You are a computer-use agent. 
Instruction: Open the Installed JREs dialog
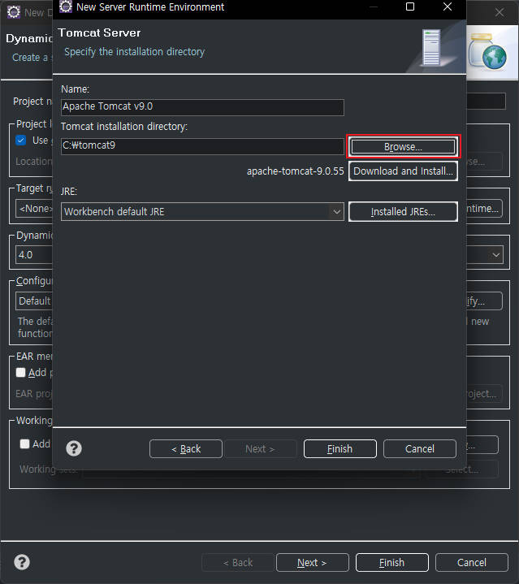click(x=403, y=211)
